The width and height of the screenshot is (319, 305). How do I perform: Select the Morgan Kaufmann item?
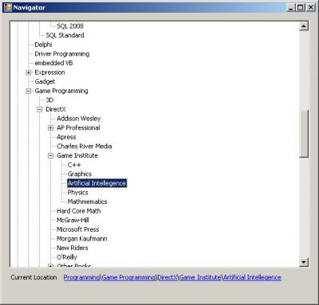(82, 239)
